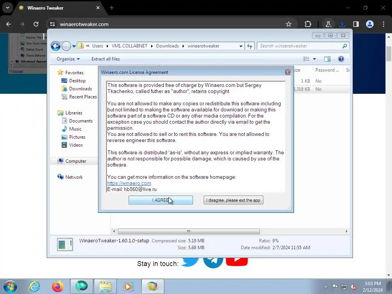Open Chrome three-dot menu
This screenshot has height=294, width=392.
tap(384, 24)
